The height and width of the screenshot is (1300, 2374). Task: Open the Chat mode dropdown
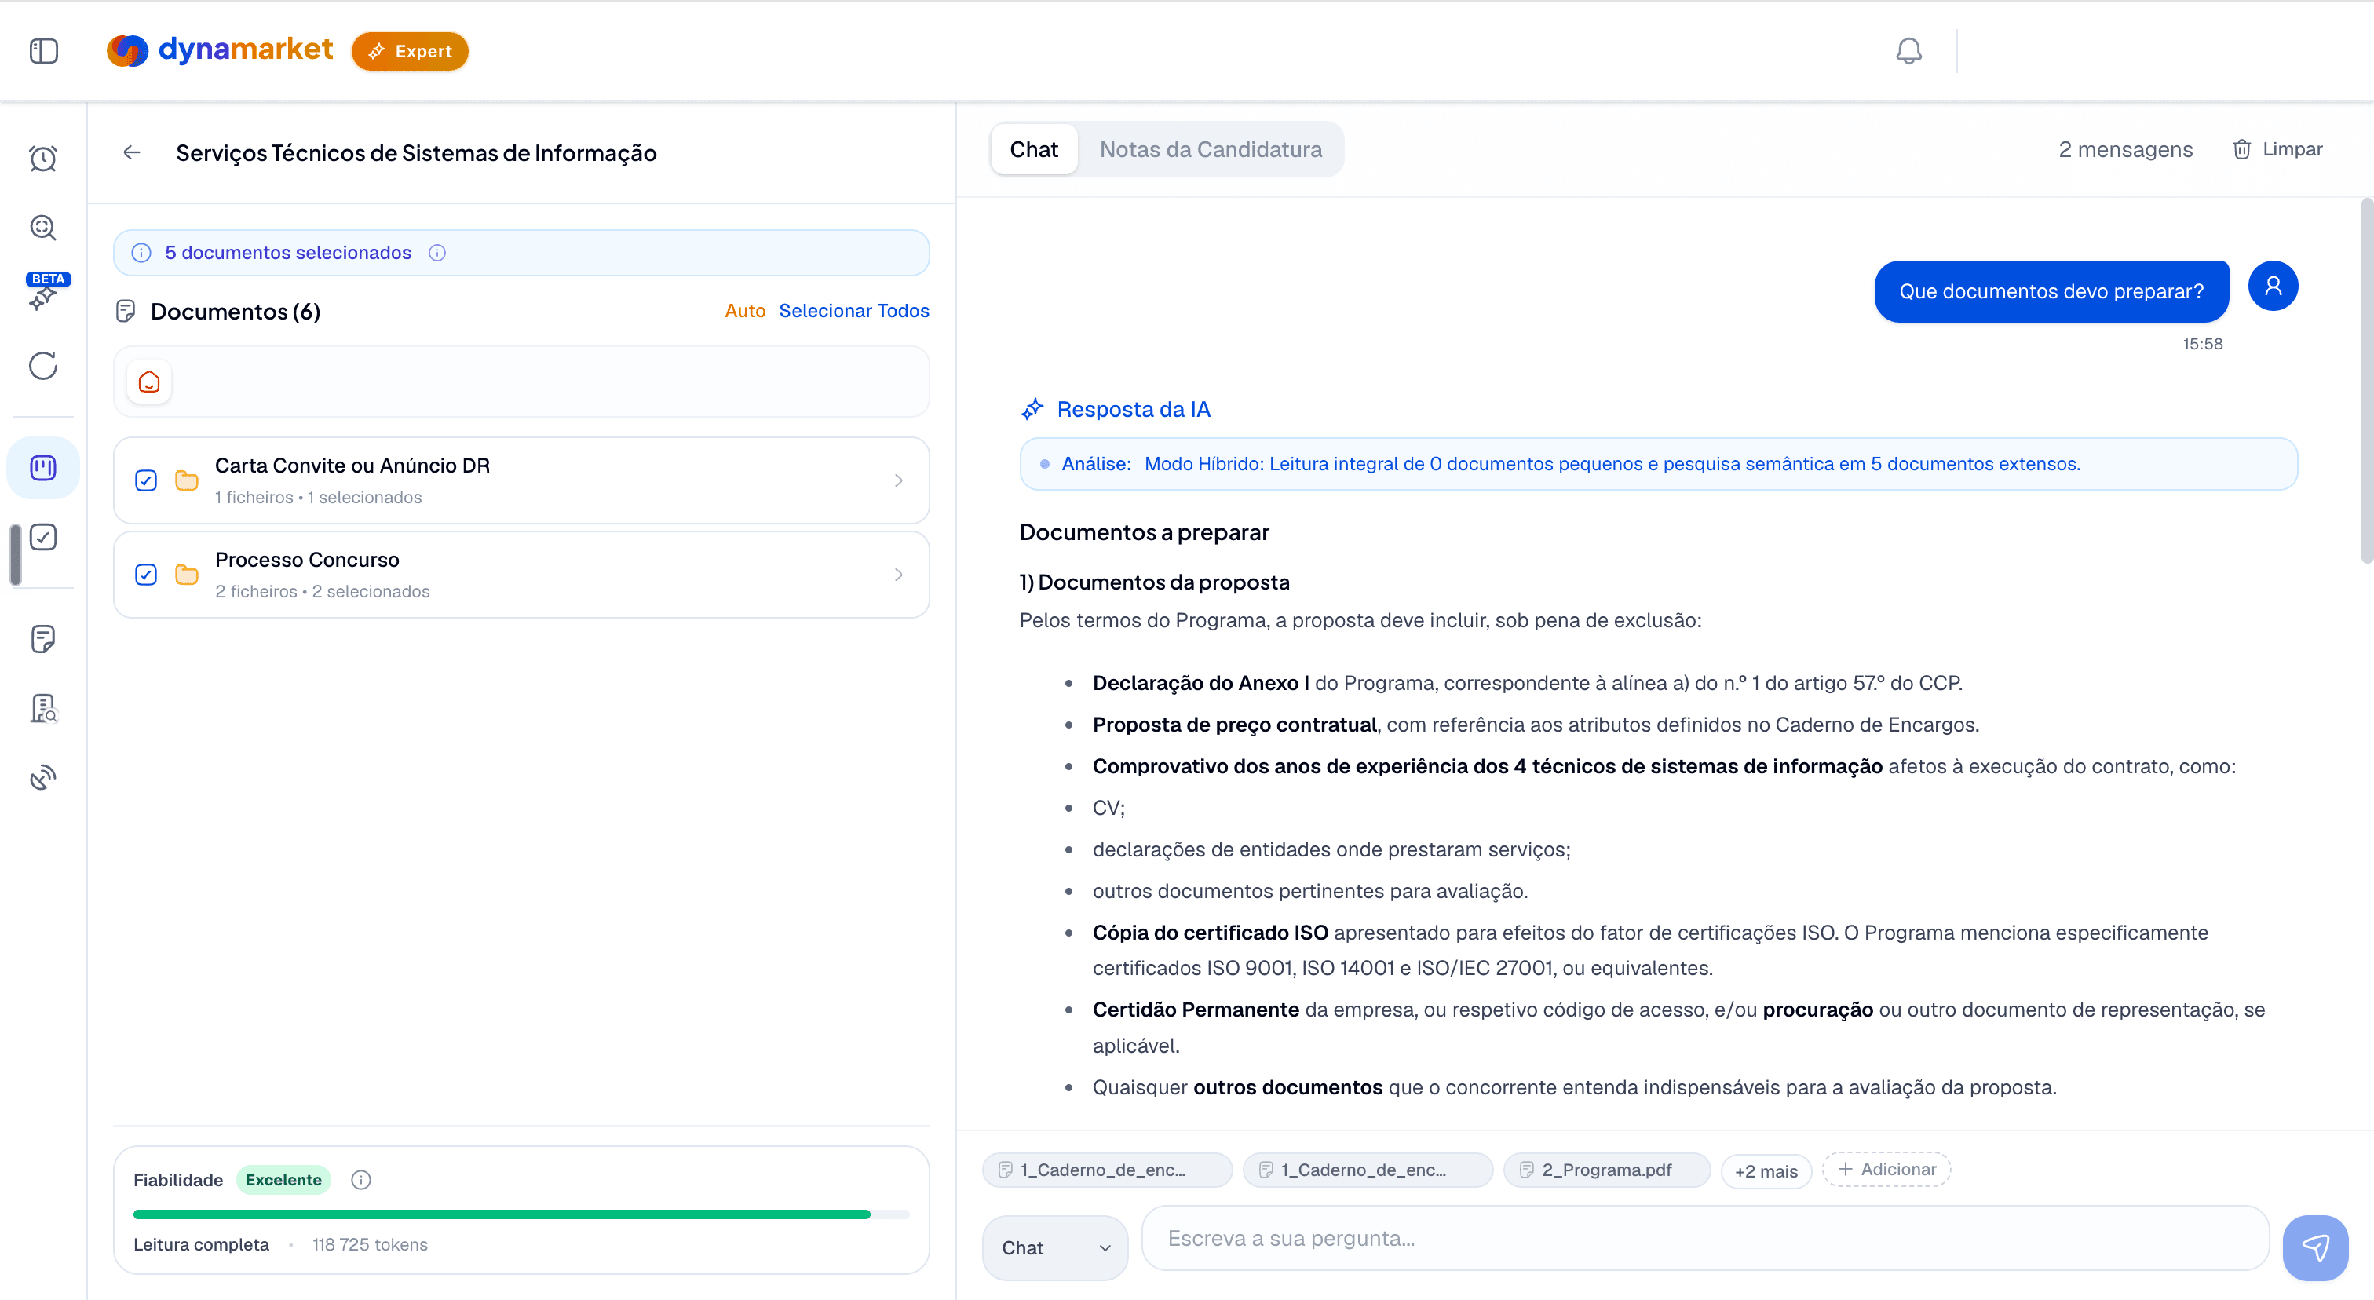click(x=1055, y=1247)
